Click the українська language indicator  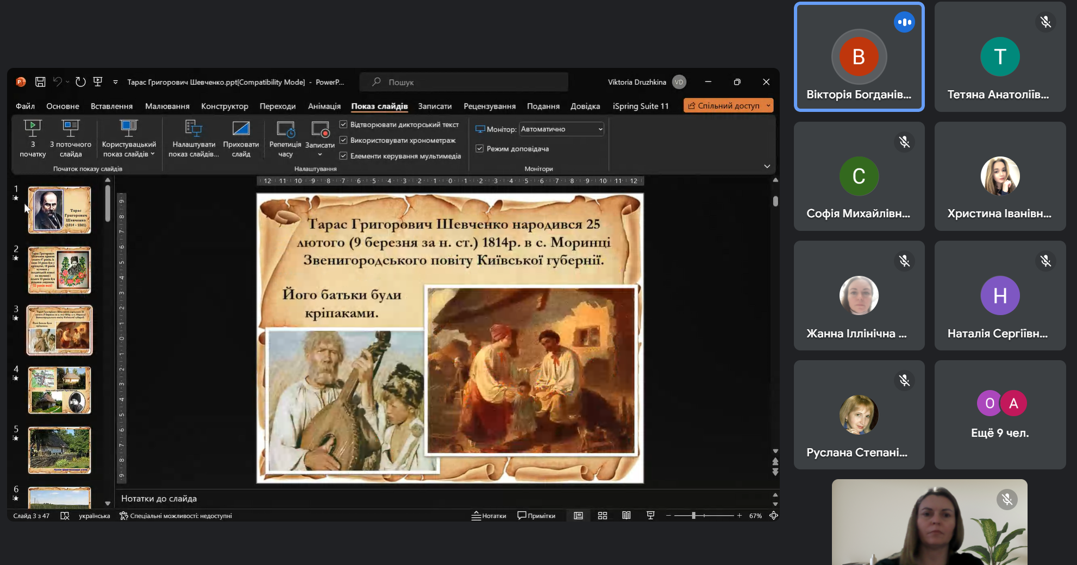pos(95,516)
